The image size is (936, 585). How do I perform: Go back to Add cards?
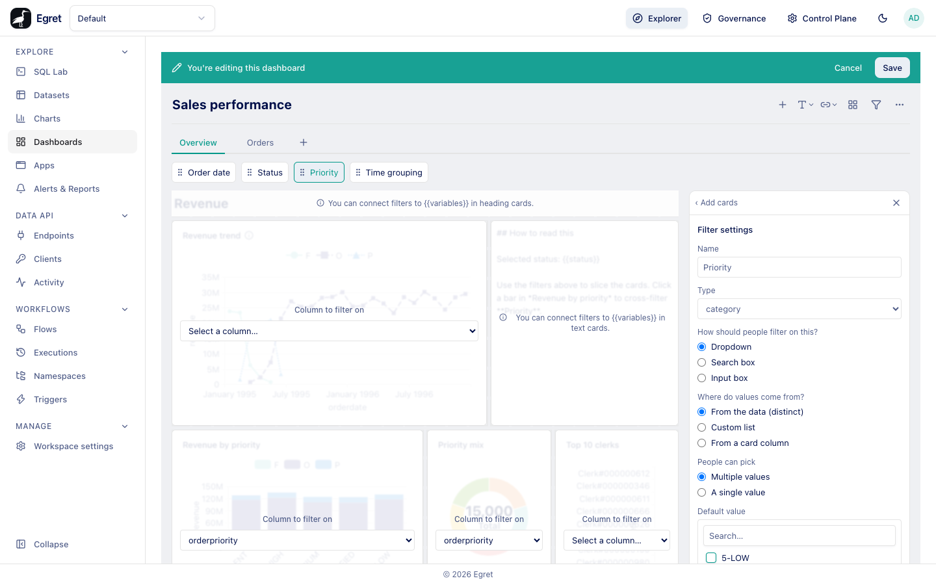tap(716, 203)
